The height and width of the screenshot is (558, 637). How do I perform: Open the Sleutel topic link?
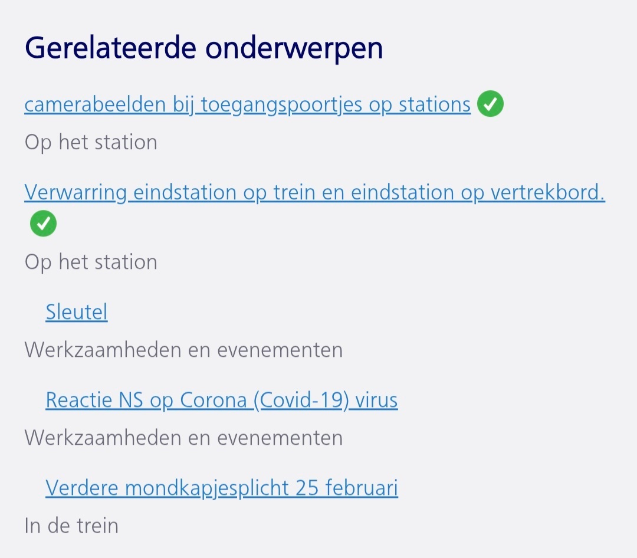(76, 312)
